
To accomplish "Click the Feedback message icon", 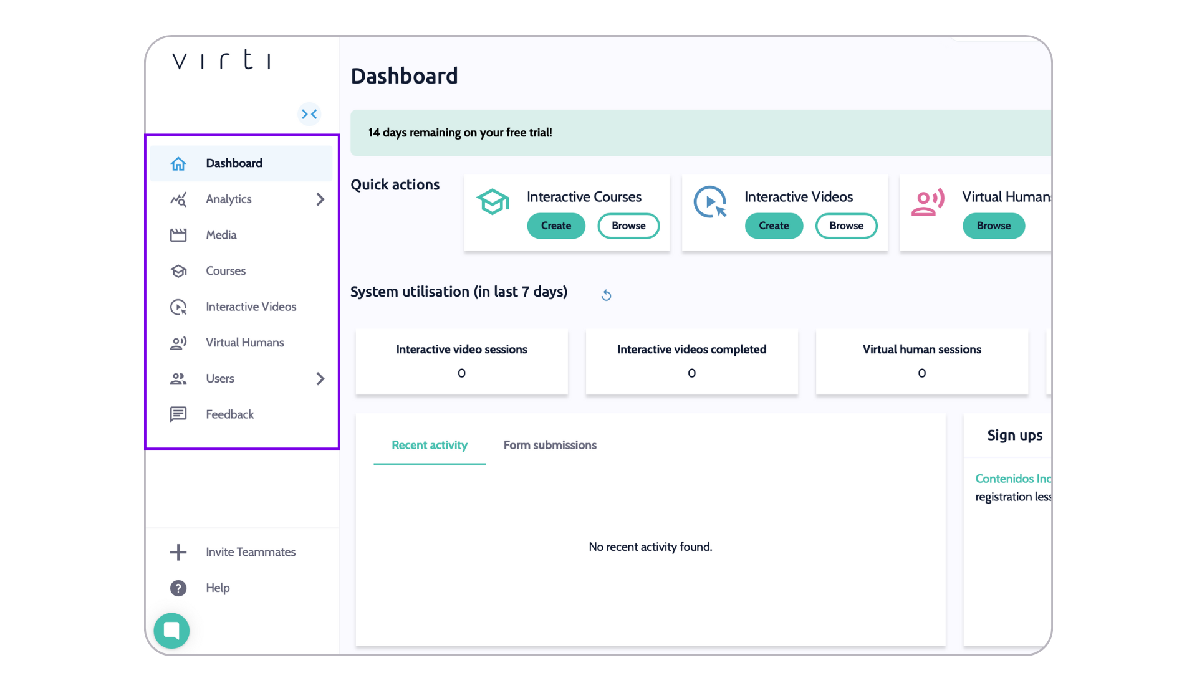I will click(178, 414).
